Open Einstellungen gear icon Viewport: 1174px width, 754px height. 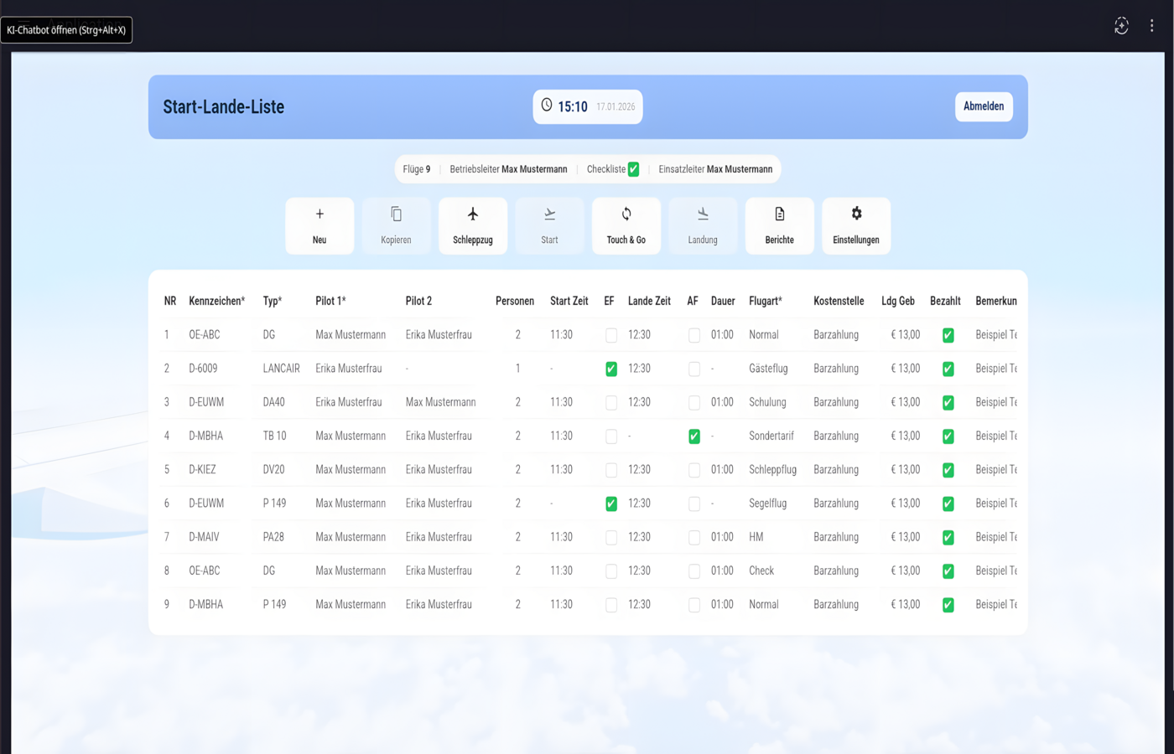click(x=856, y=214)
